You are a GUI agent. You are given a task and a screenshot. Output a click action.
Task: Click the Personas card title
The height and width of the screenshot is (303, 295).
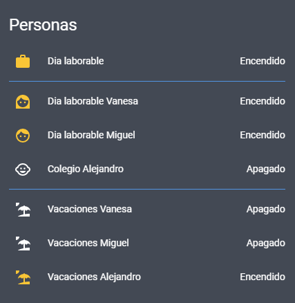[x=43, y=25]
